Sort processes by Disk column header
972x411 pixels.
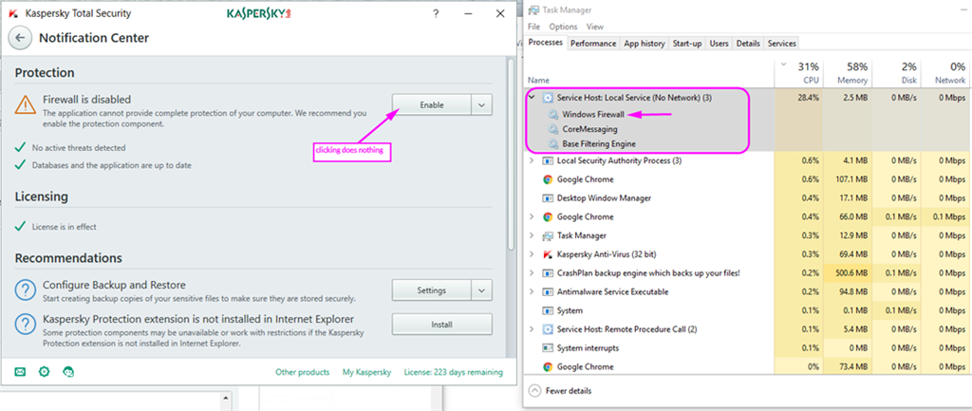(895, 72)
